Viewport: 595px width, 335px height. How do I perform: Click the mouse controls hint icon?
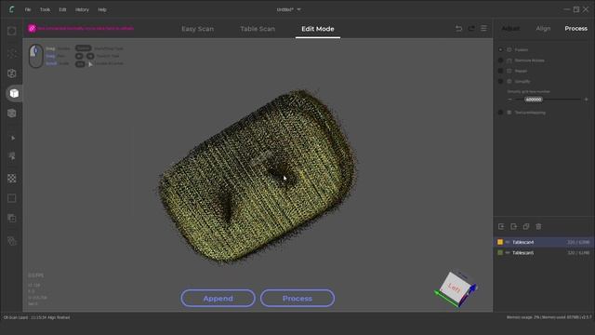click(x=36, y=56)
